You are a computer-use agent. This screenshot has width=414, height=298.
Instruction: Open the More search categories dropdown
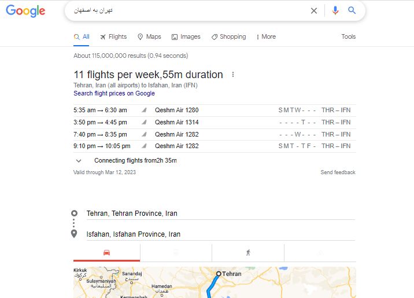pyautogui.click(x=266, y=36)
